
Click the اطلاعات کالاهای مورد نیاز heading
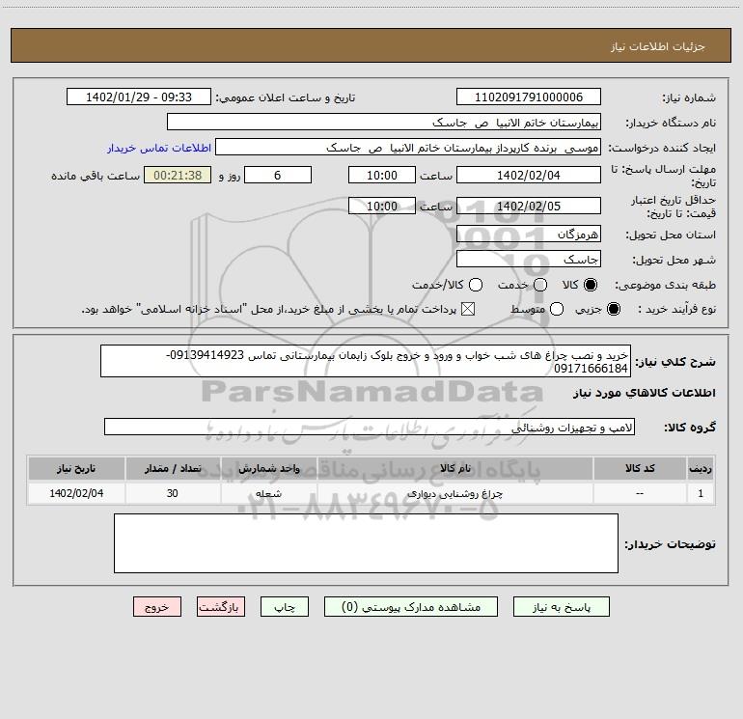tap(645, 393)
